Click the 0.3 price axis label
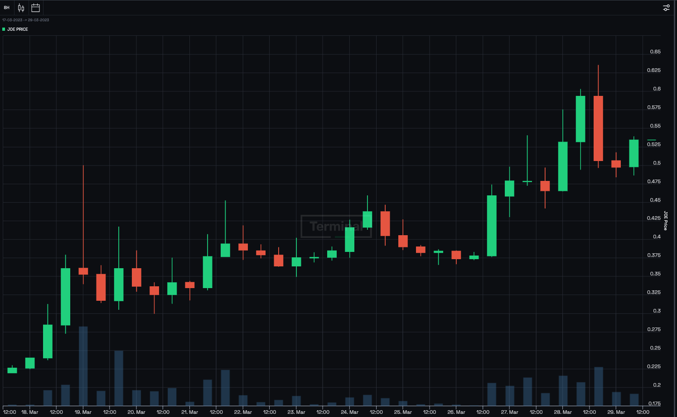 (657, 311)
